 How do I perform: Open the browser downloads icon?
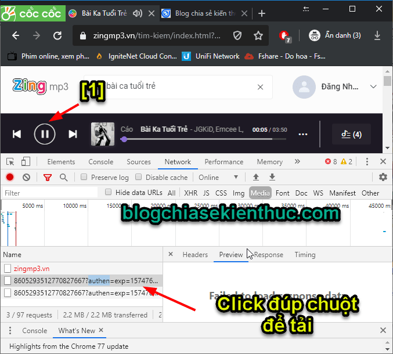pyautogui.click(x=377, y=35)
